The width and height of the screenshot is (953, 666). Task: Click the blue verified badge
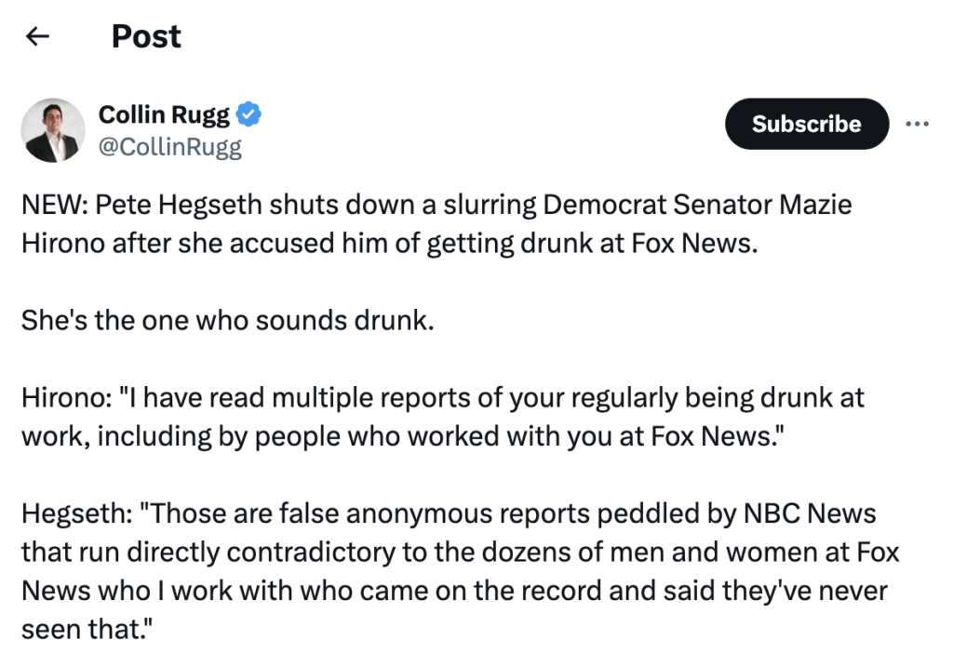coord(248,115)
